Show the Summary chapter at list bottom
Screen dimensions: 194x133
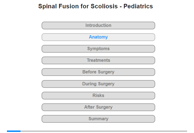[x=98, y=119]
